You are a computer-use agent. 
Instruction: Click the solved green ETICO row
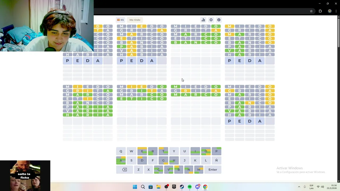[x=142, y=99]
